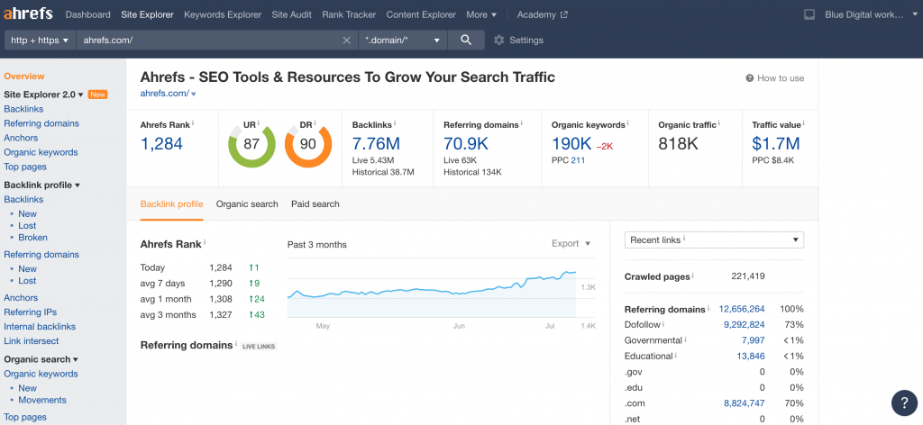
Task: Open the Recent links dropdown
Action: [x=714, y=240]
